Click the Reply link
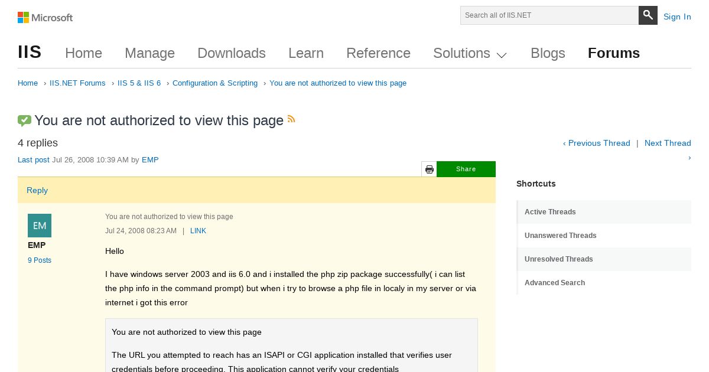 click(37, 190)
